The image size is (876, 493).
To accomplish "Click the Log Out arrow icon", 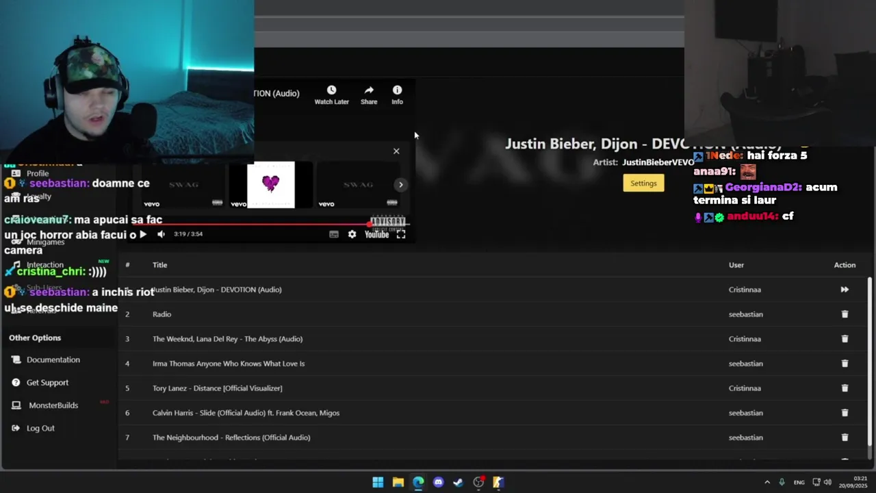I will coord(16,428).
